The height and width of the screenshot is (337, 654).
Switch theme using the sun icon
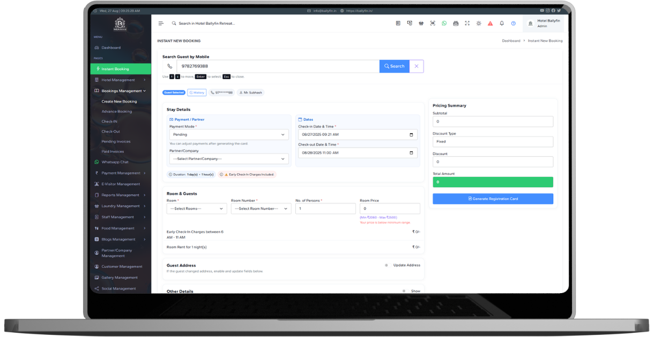[479, 24]
